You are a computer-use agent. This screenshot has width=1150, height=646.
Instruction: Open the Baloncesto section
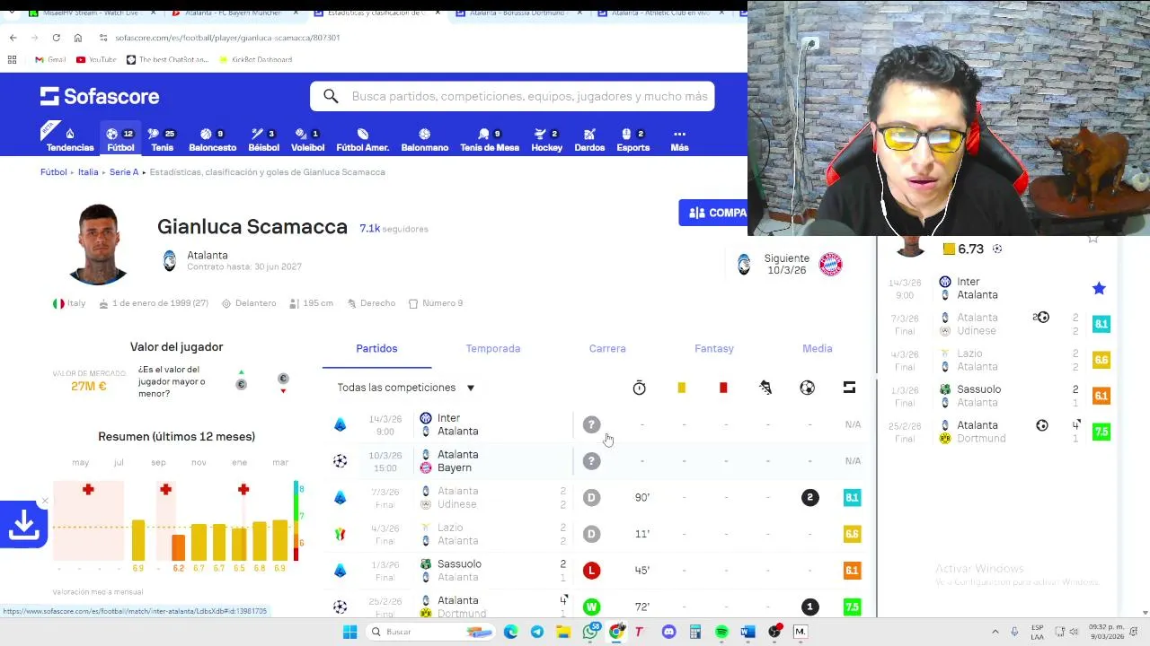212,140
